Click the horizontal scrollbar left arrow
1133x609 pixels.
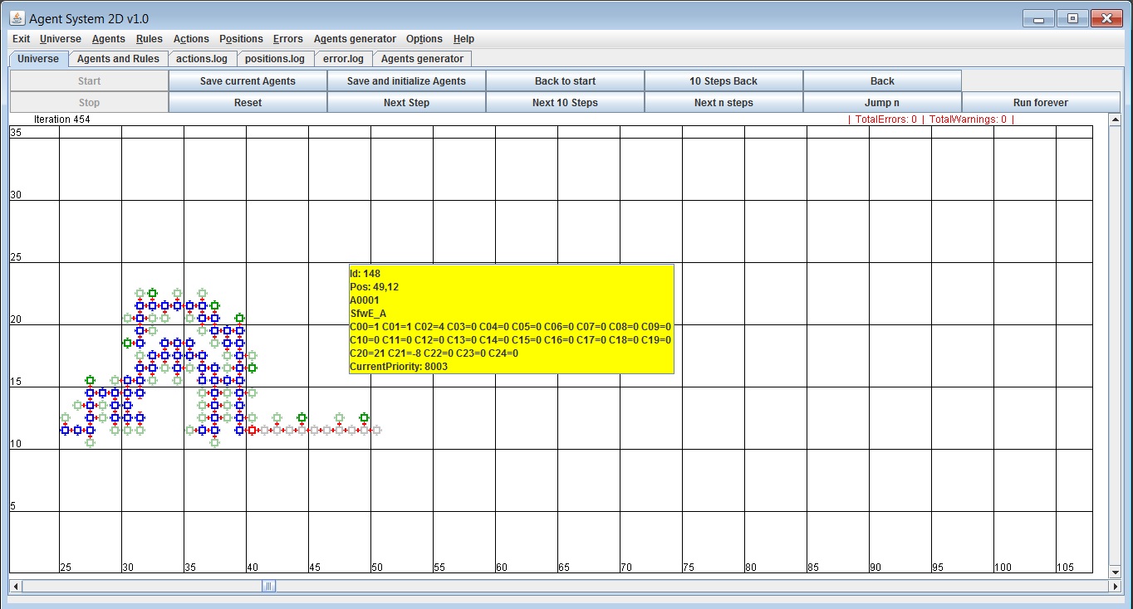coord(15,586)
